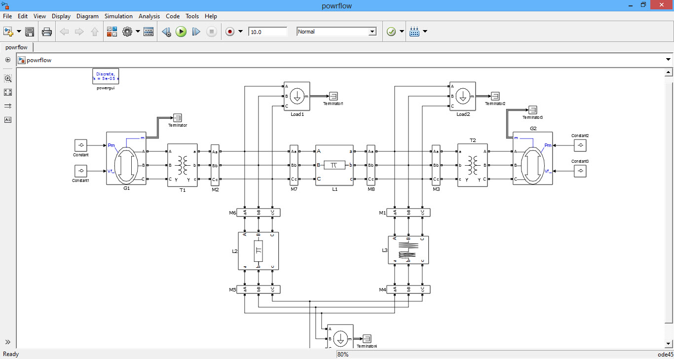
Task: Select the L1 pi-section line block
Action: [335, 165]
